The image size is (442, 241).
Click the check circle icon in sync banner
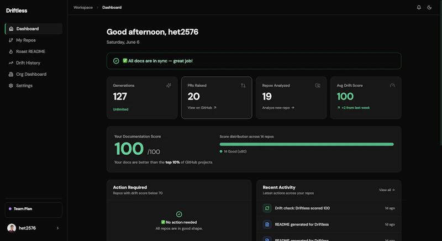tap(116, 61)
